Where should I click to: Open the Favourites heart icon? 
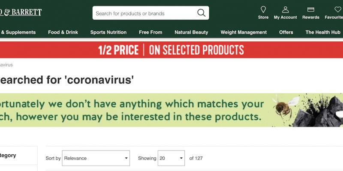pos(337,9)
